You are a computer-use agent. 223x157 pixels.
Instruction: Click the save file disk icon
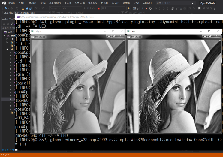[x=27, y=8]
